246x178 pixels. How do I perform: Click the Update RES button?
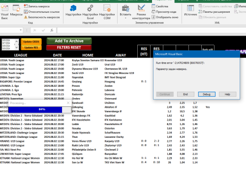coord(31,48)
